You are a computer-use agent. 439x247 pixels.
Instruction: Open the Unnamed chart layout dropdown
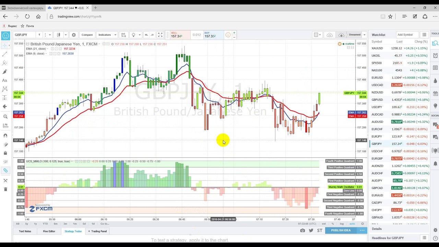pos(364,35)
